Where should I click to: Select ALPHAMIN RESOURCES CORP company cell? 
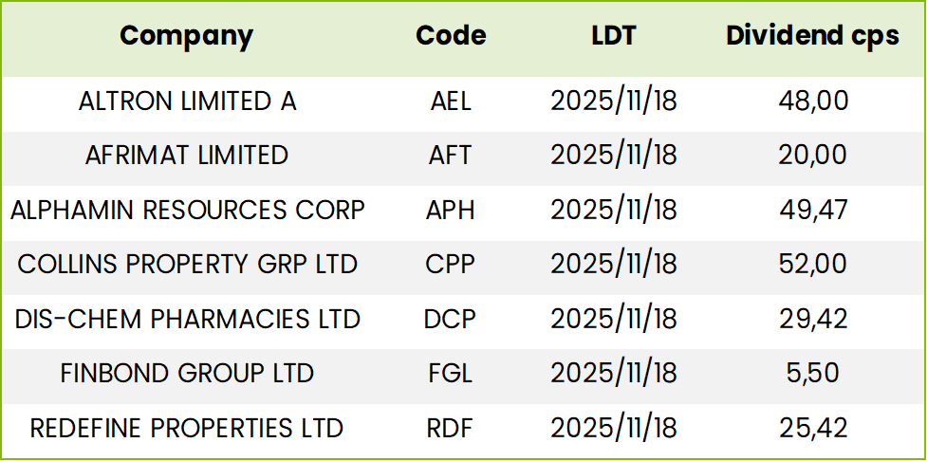pos(188,210)
